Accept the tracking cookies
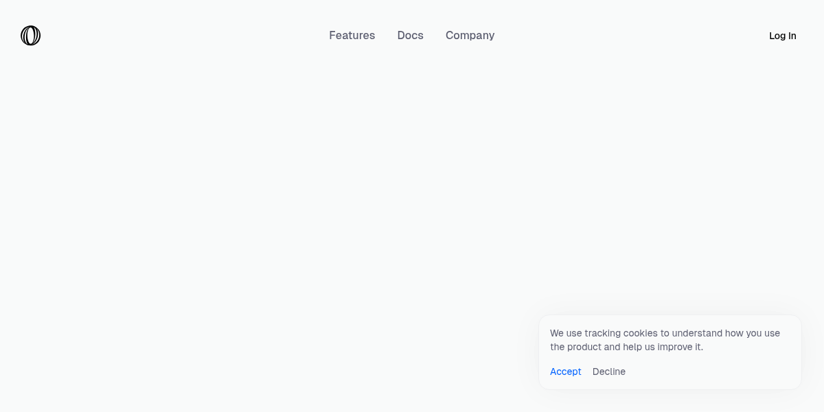This screenshot has height=412, width=824. (x=565, y=371)
